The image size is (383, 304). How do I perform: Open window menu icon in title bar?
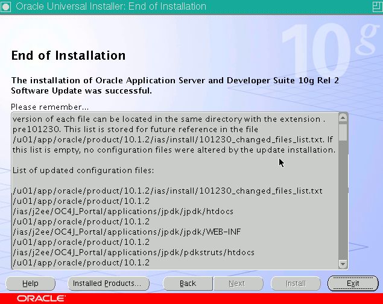pos(5,7)
